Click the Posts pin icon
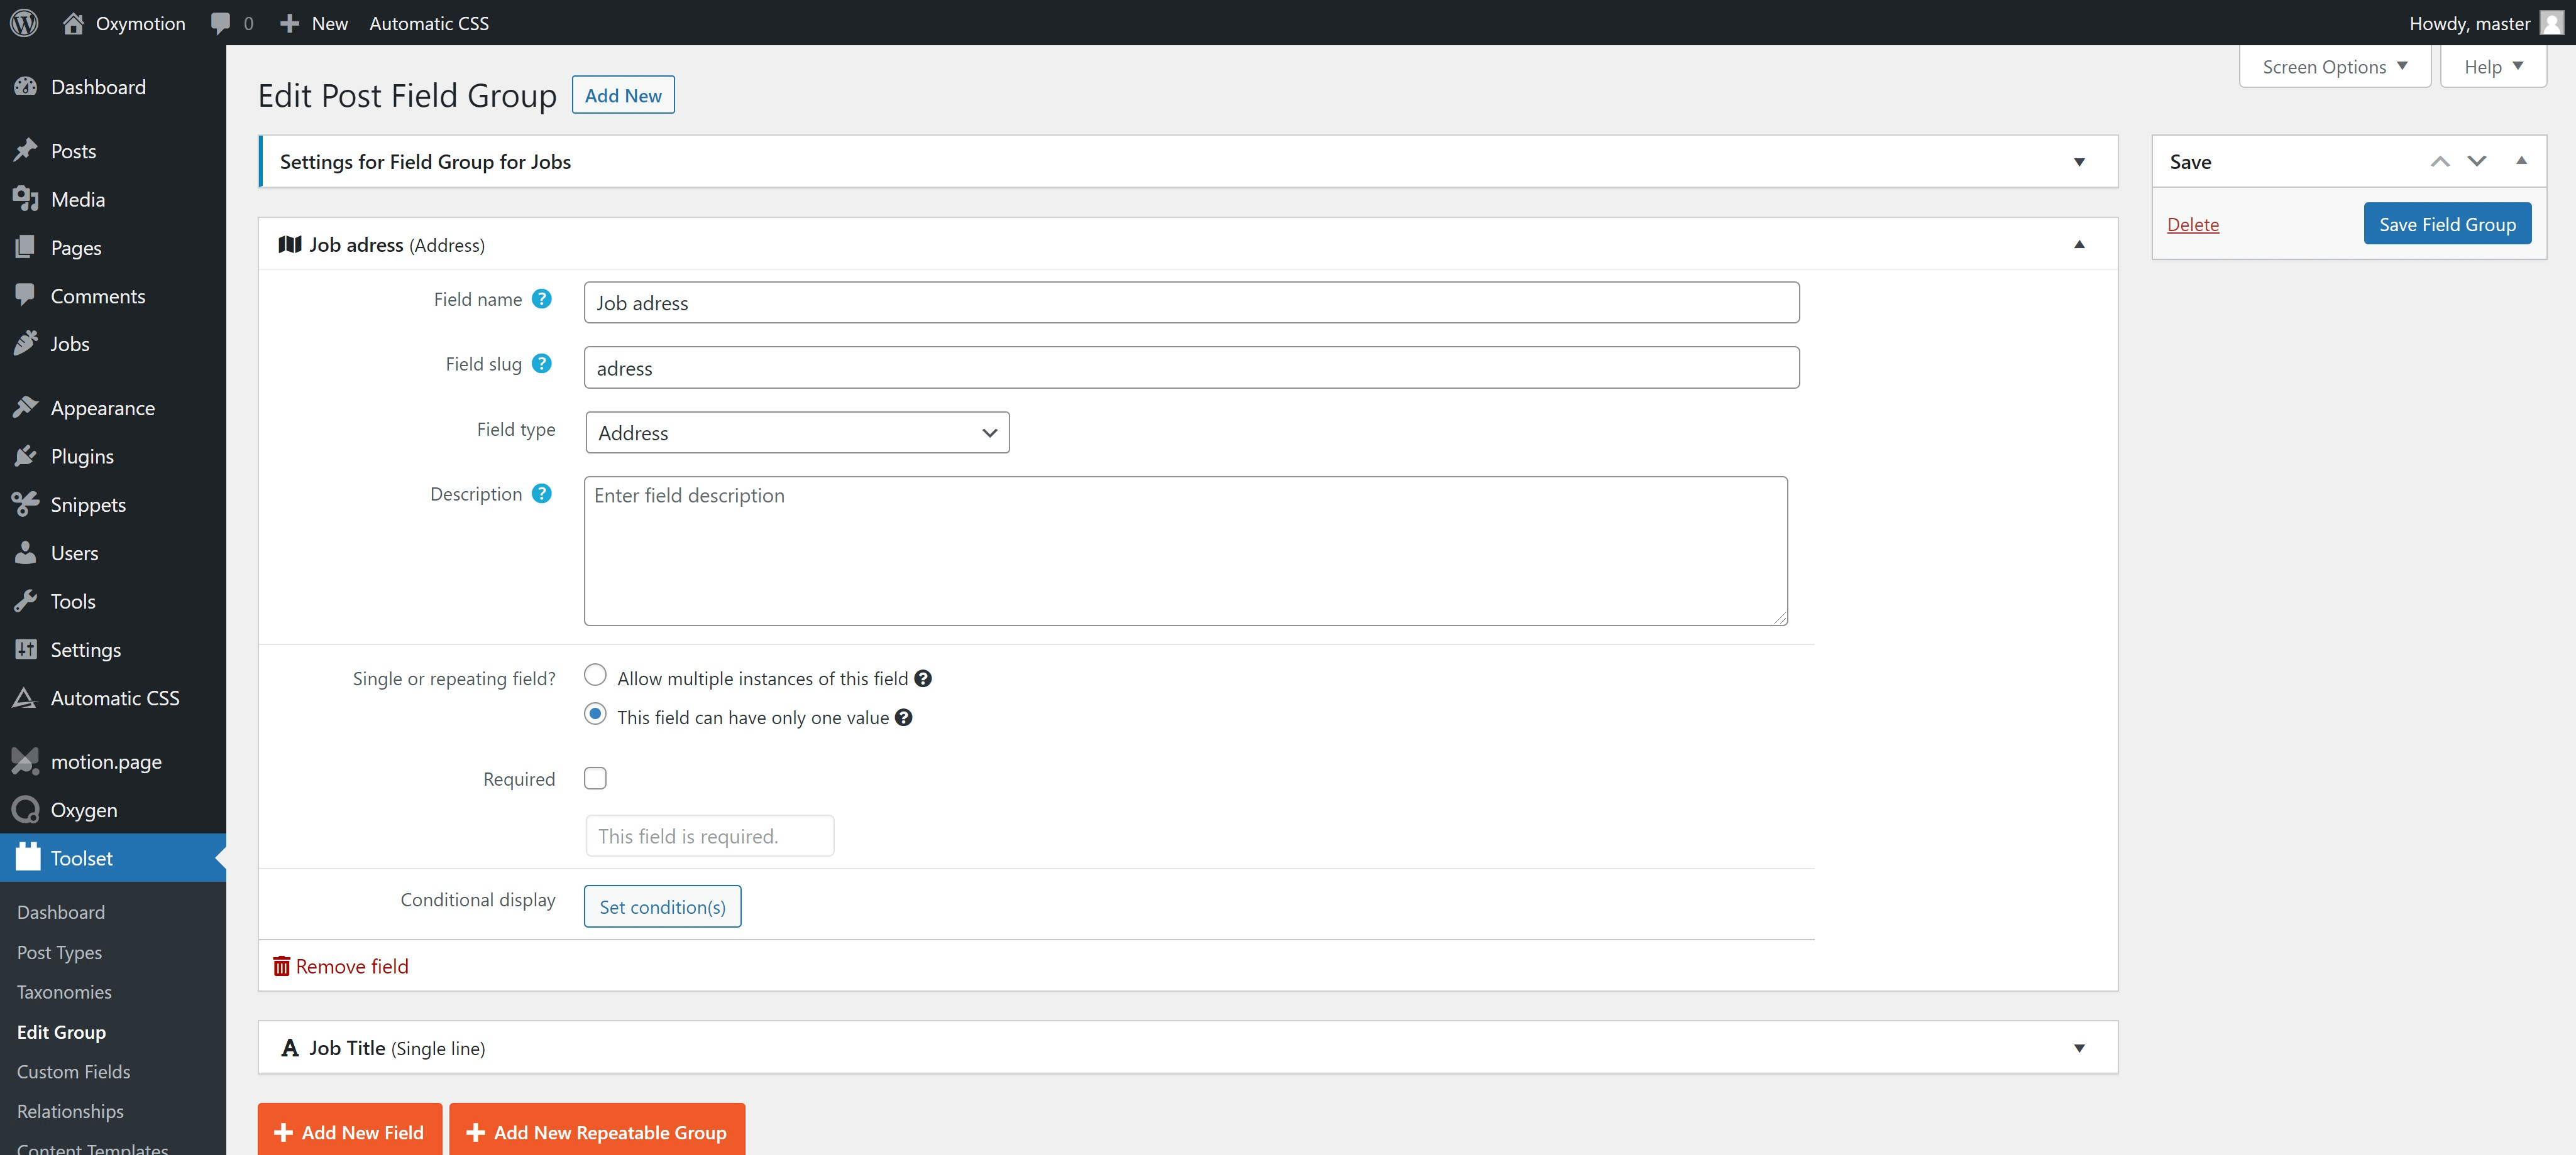2576x1155 pixels. [26, 151]
